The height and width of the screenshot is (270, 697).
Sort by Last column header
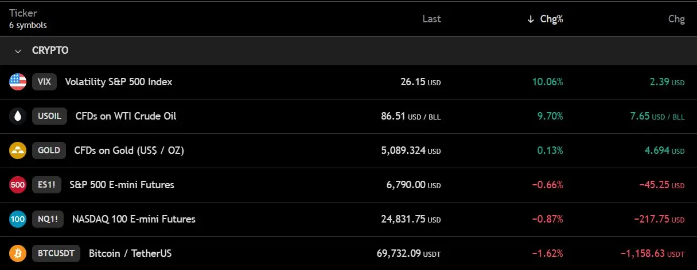(431, 19)
